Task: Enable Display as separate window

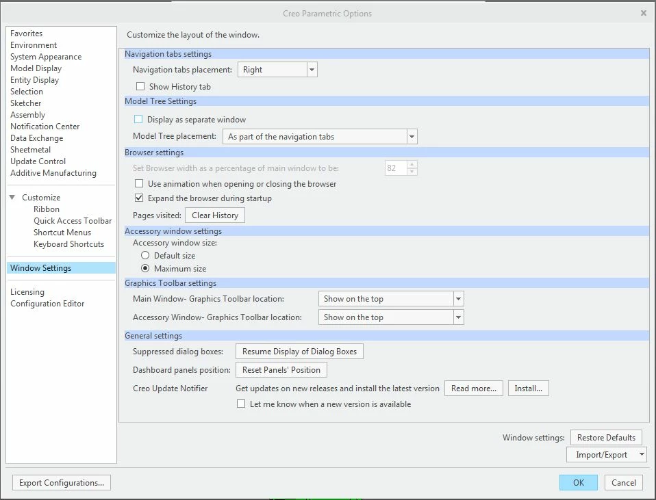Action: click(138, 120)
